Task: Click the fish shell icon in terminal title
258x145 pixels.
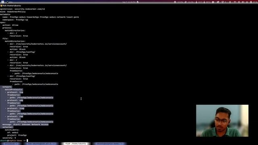Action: [x=1, y=6]
